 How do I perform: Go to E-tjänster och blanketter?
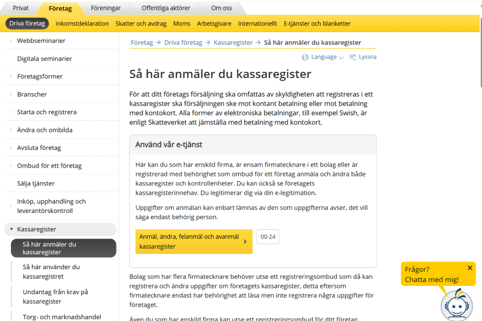(317, 23)
